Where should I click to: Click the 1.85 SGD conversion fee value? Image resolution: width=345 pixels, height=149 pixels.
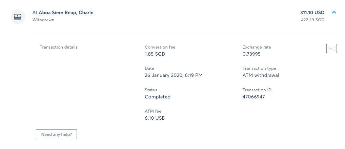coord(155,54)
